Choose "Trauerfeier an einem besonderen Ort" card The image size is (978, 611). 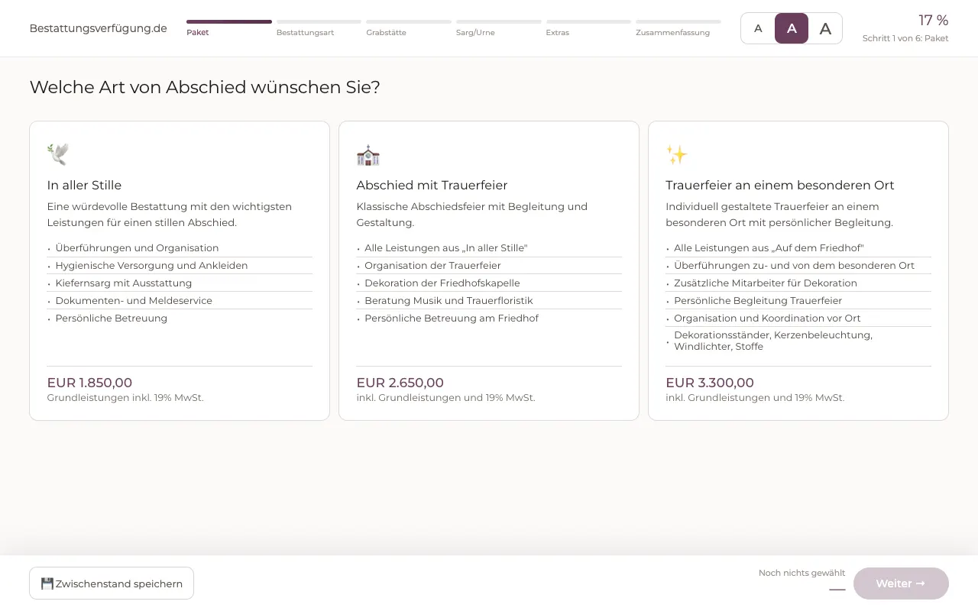pos(798,270)
